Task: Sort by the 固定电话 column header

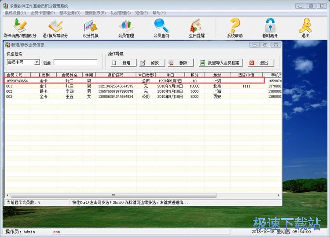Action: 246,75
